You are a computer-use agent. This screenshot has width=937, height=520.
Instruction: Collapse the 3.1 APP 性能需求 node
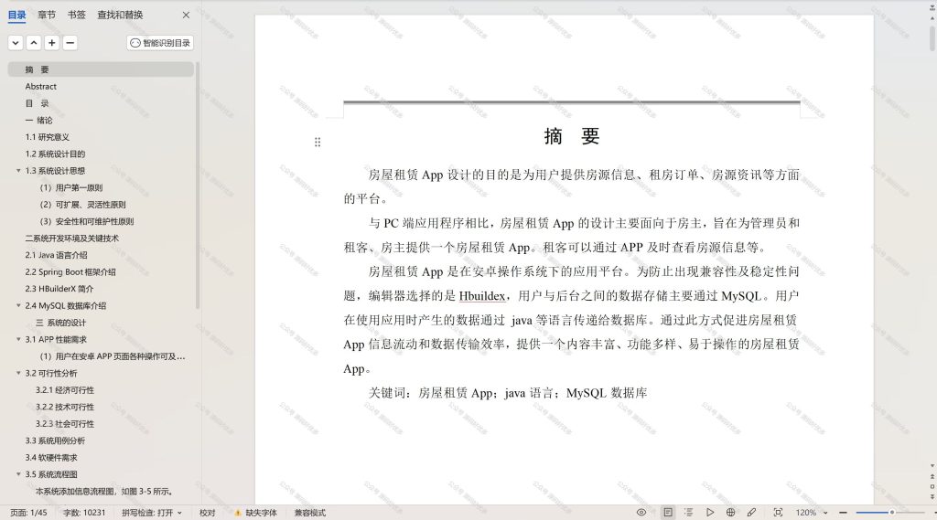point(18,339)
